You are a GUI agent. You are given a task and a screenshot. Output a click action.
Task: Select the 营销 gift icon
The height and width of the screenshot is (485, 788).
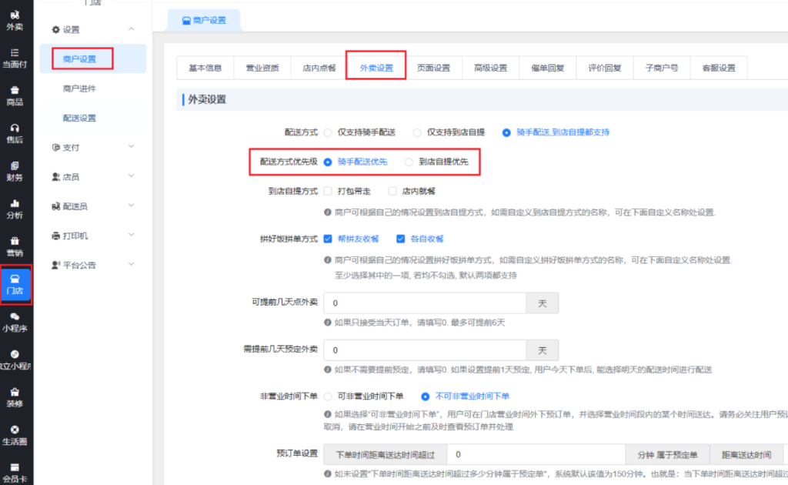point(15,246)
